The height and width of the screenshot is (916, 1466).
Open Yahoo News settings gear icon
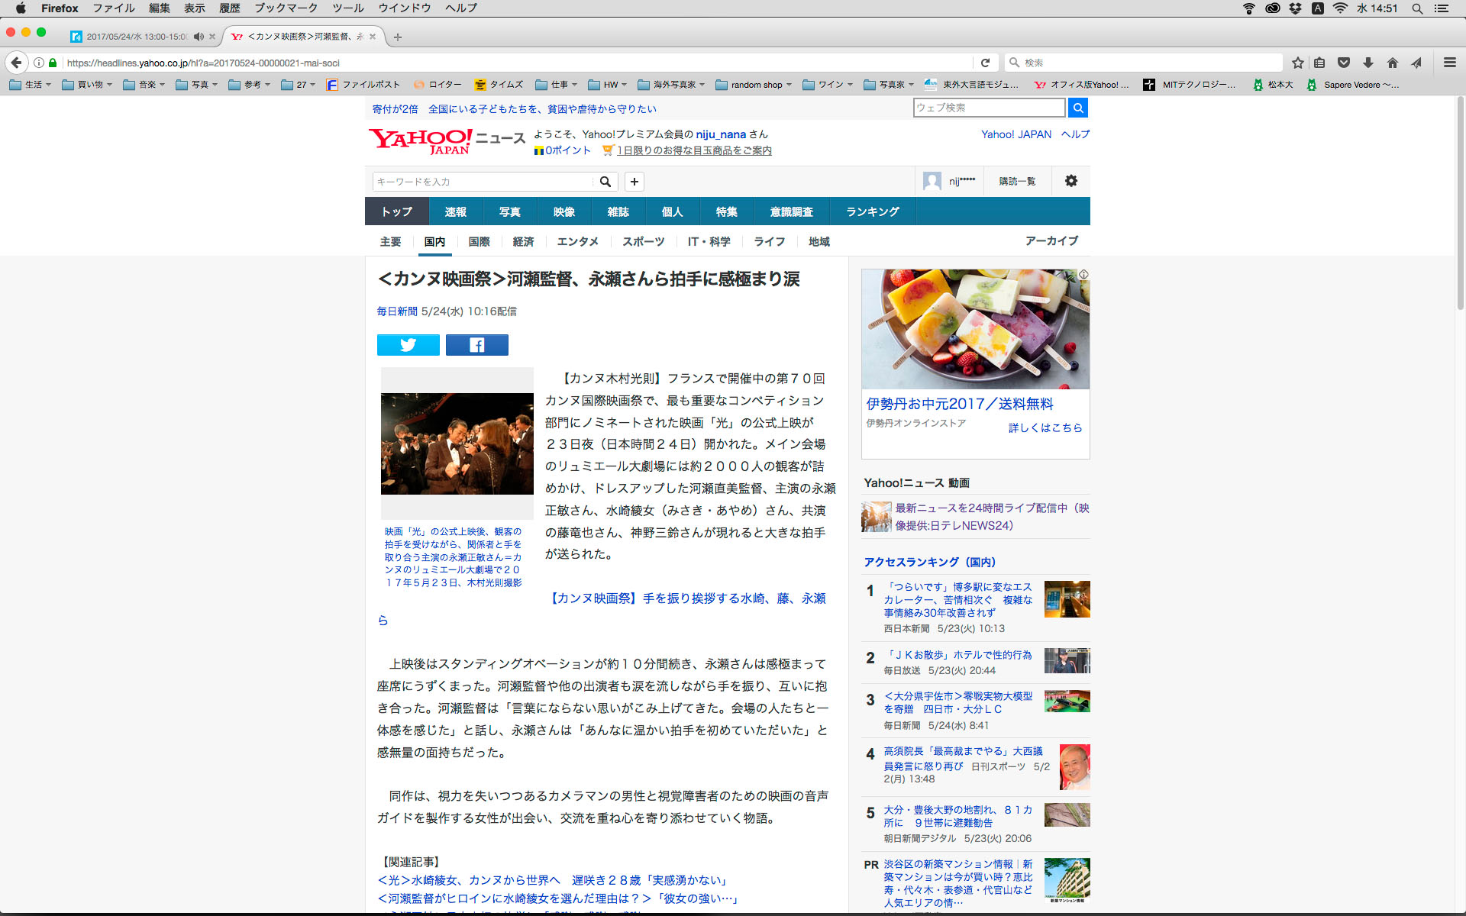[x=1070, y=181]
